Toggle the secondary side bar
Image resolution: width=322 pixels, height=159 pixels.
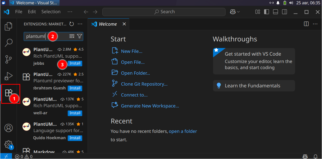[285, 12]
